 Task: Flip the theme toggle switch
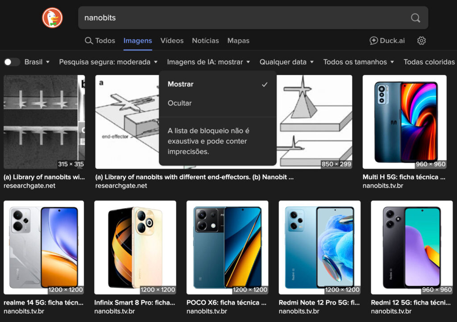[x=12, y=62]
